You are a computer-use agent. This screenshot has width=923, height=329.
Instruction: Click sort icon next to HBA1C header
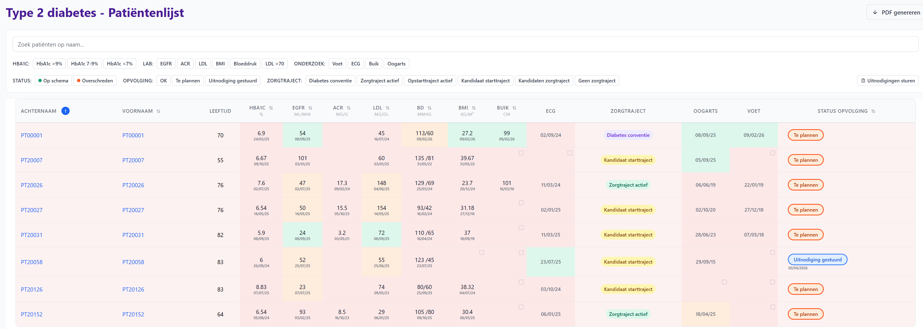(271, 108)
